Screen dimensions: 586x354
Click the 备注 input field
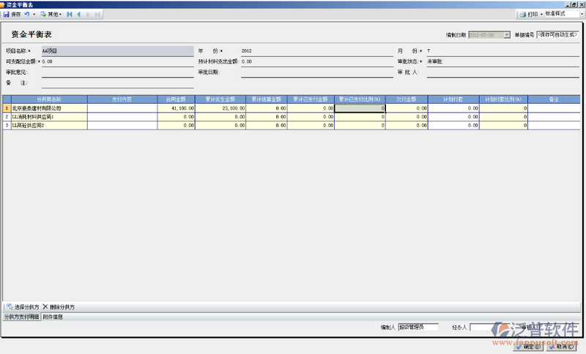click(x=117, y=83)
